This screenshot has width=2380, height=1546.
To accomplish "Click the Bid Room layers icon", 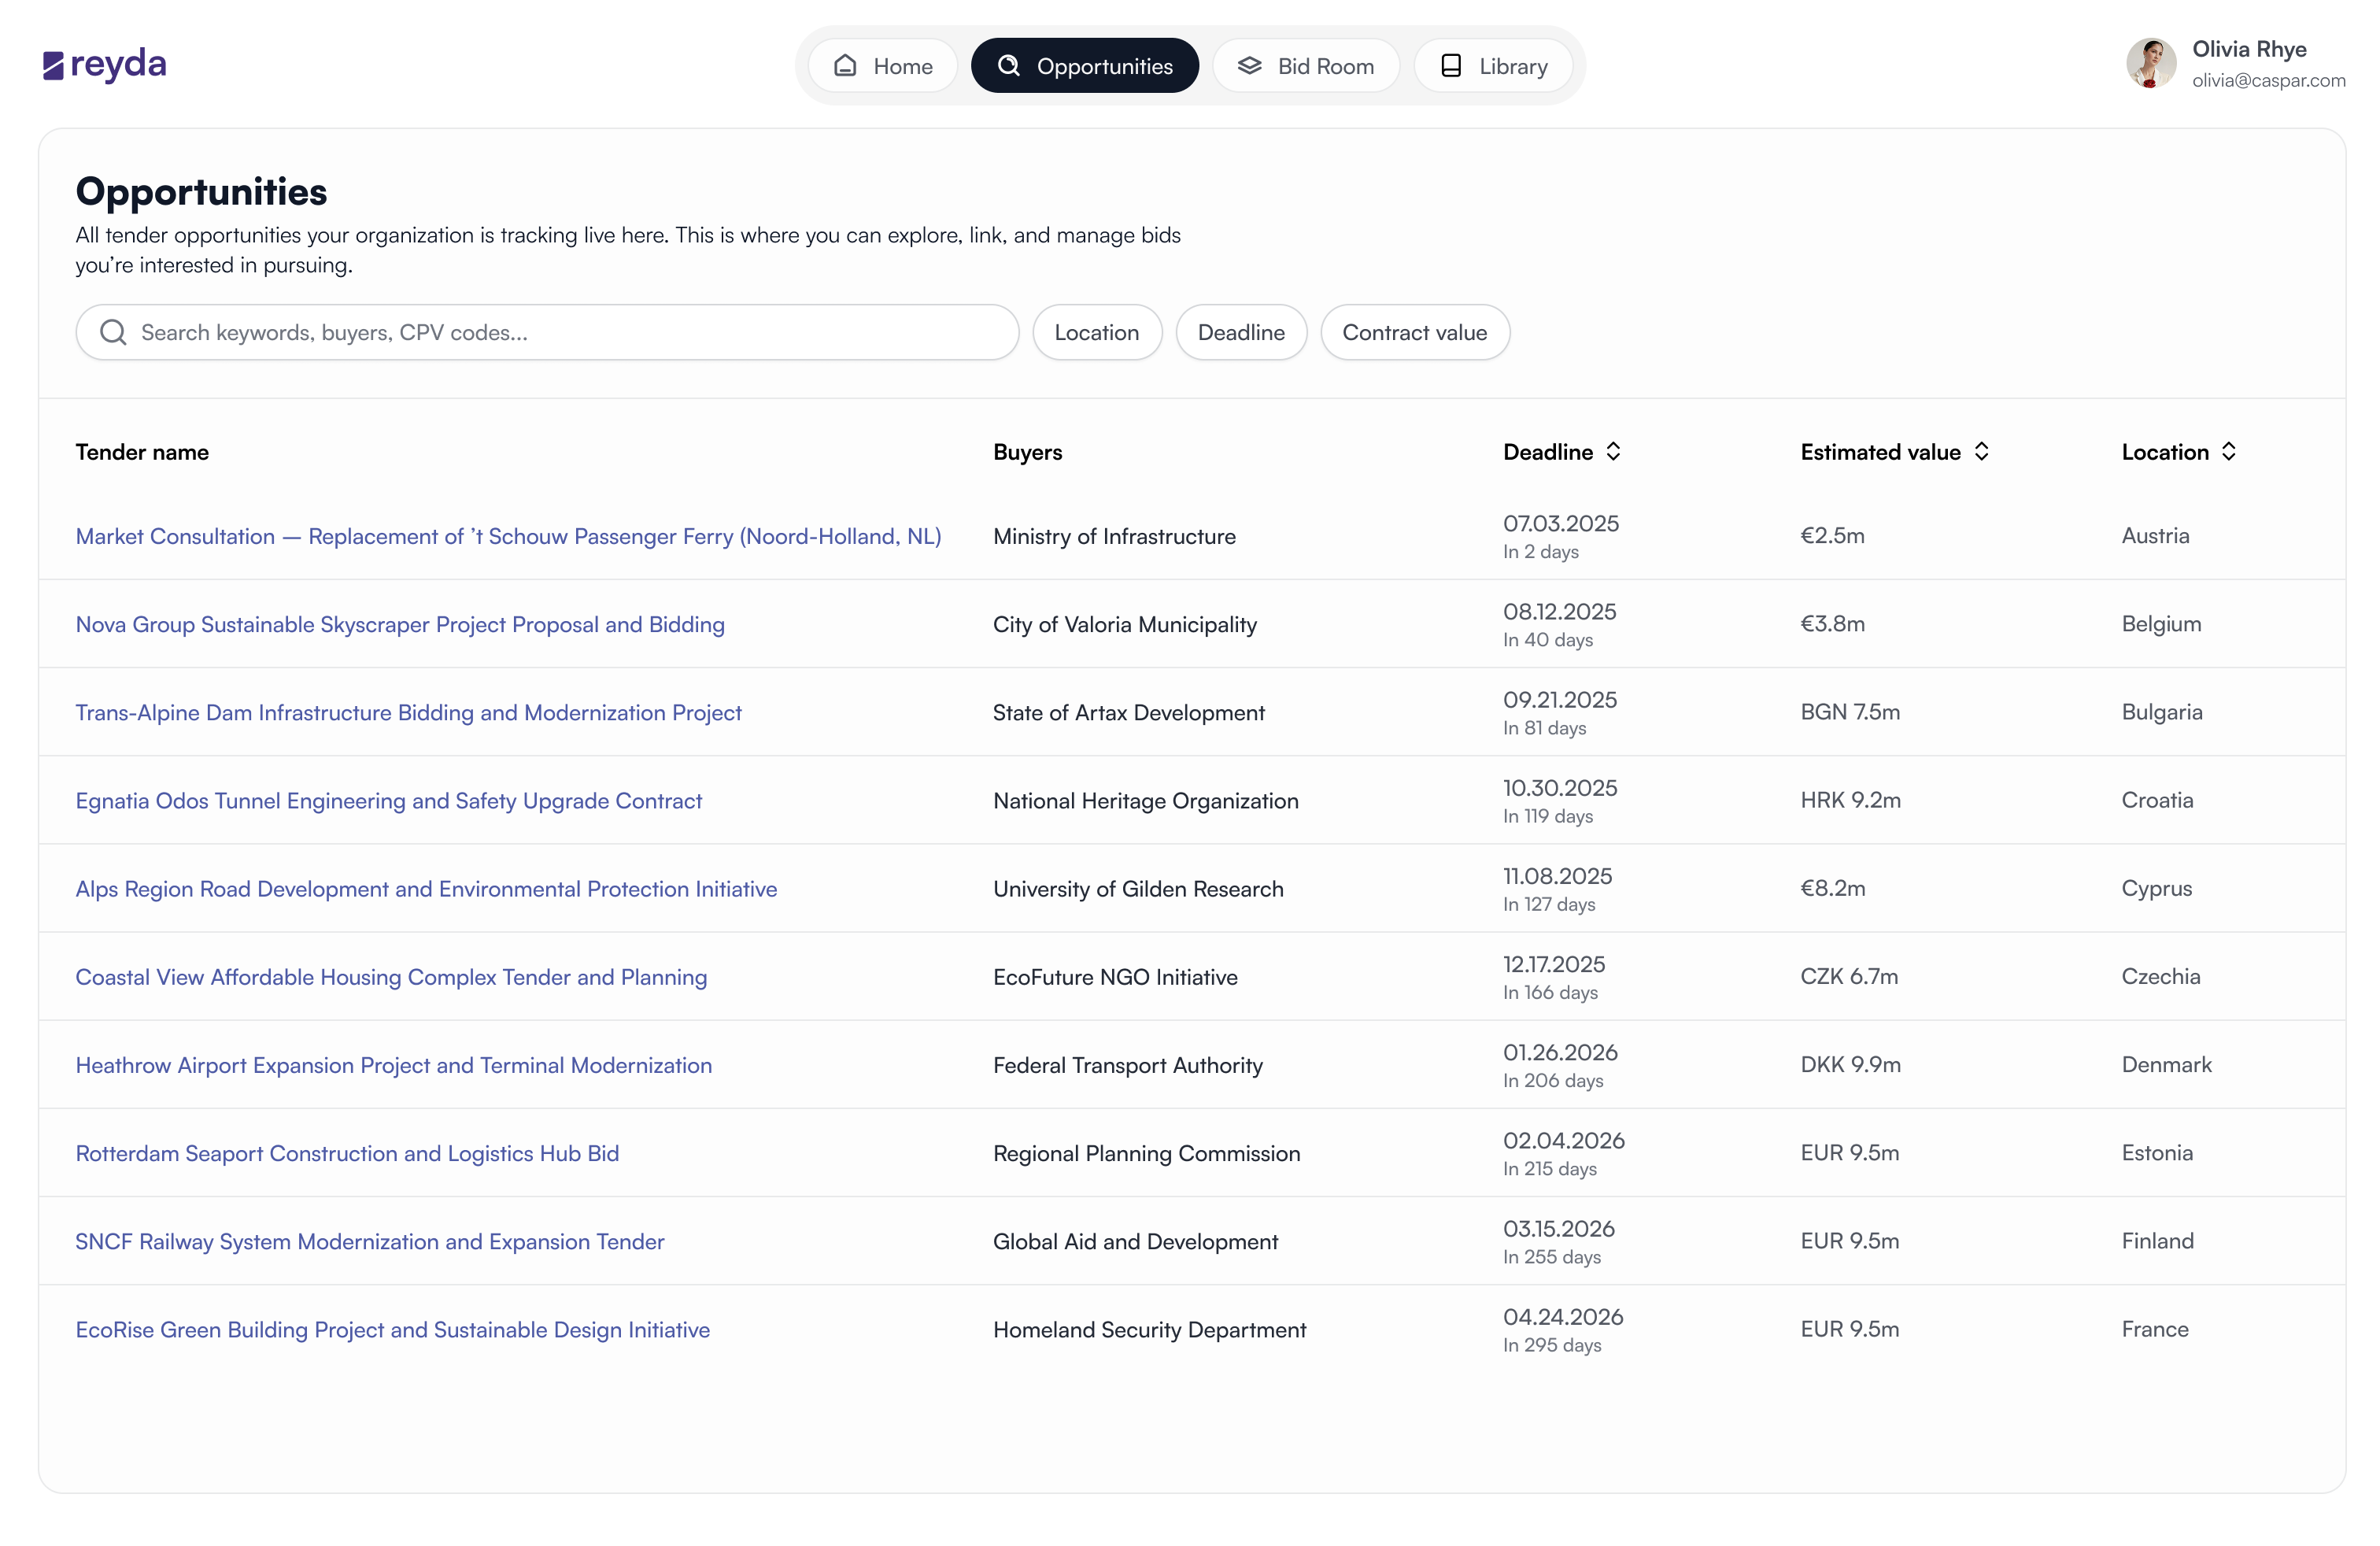I will click(1250, 65).
